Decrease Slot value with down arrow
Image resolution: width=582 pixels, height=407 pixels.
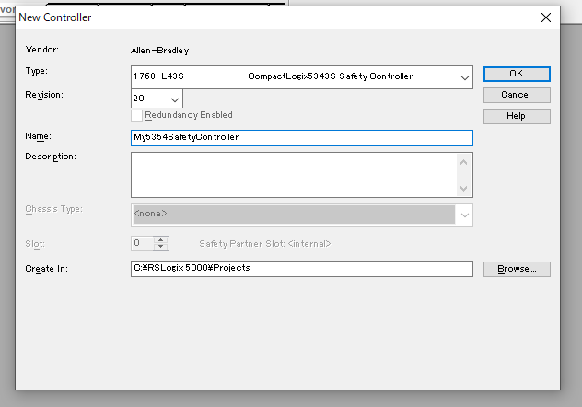pos(161,247)
